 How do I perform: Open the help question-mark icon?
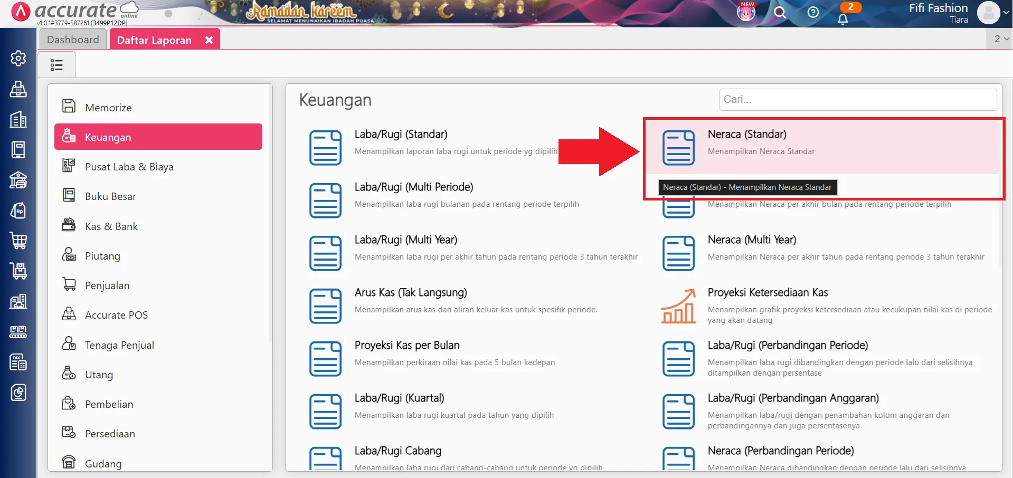pos(813,12)
